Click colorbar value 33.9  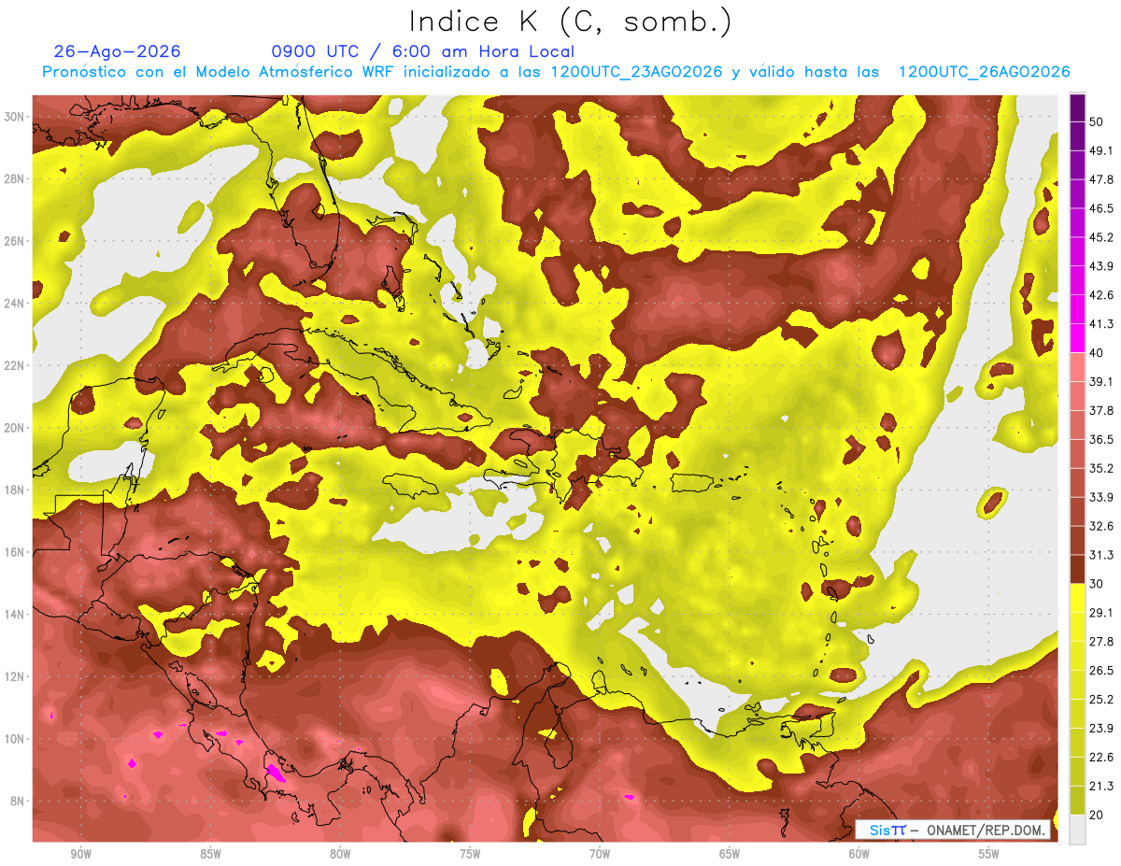[1100, 497]
